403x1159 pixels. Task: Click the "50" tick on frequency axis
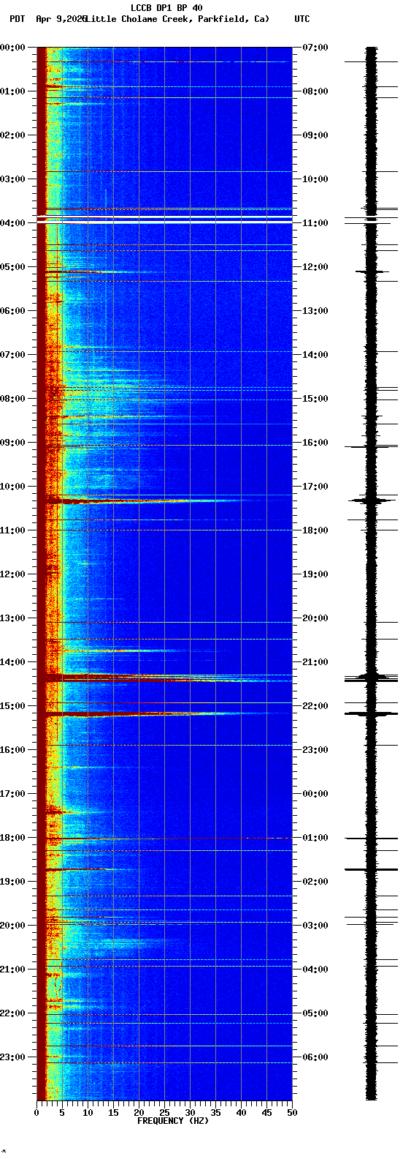point(292,1114)
